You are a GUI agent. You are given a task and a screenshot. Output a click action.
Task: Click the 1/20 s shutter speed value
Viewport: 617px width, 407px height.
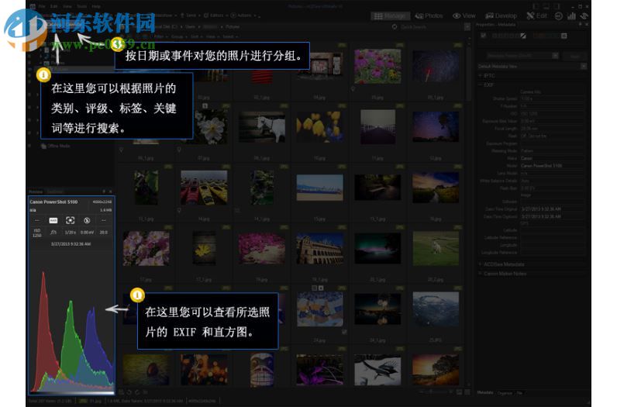tap(70, 233)
